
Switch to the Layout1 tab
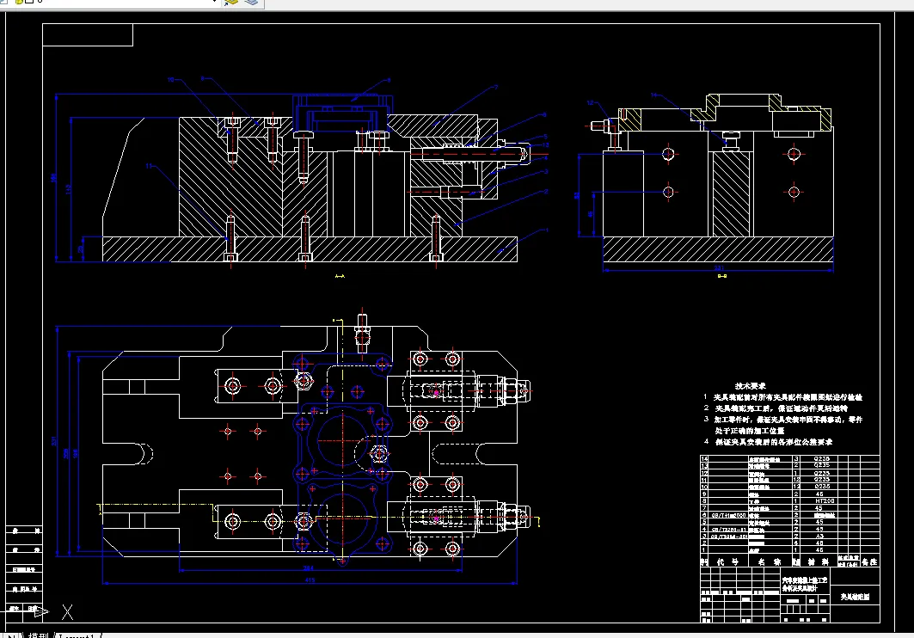(77, 635)
